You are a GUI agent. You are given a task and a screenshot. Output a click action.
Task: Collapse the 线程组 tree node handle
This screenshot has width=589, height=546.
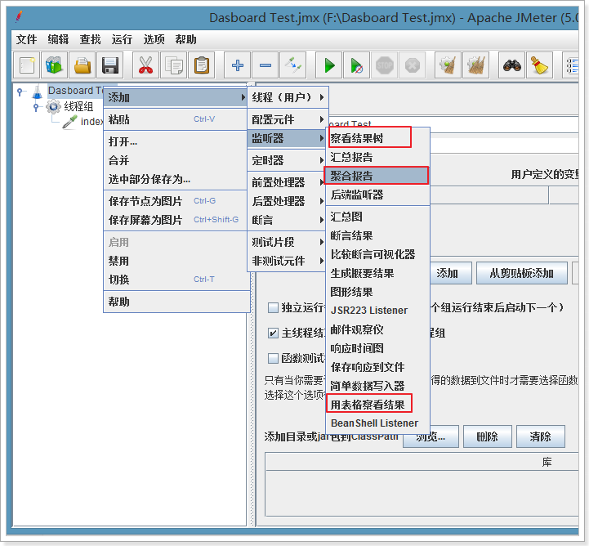tap(36, 106)
